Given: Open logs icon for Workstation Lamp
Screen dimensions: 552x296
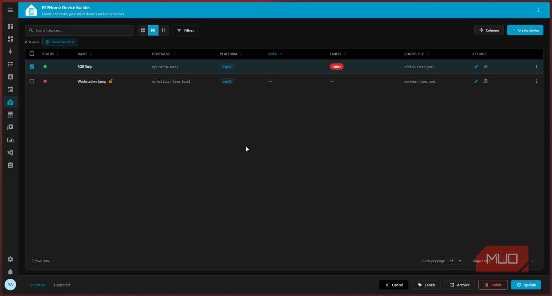Looking at the screenshot, I should point(485,81).
